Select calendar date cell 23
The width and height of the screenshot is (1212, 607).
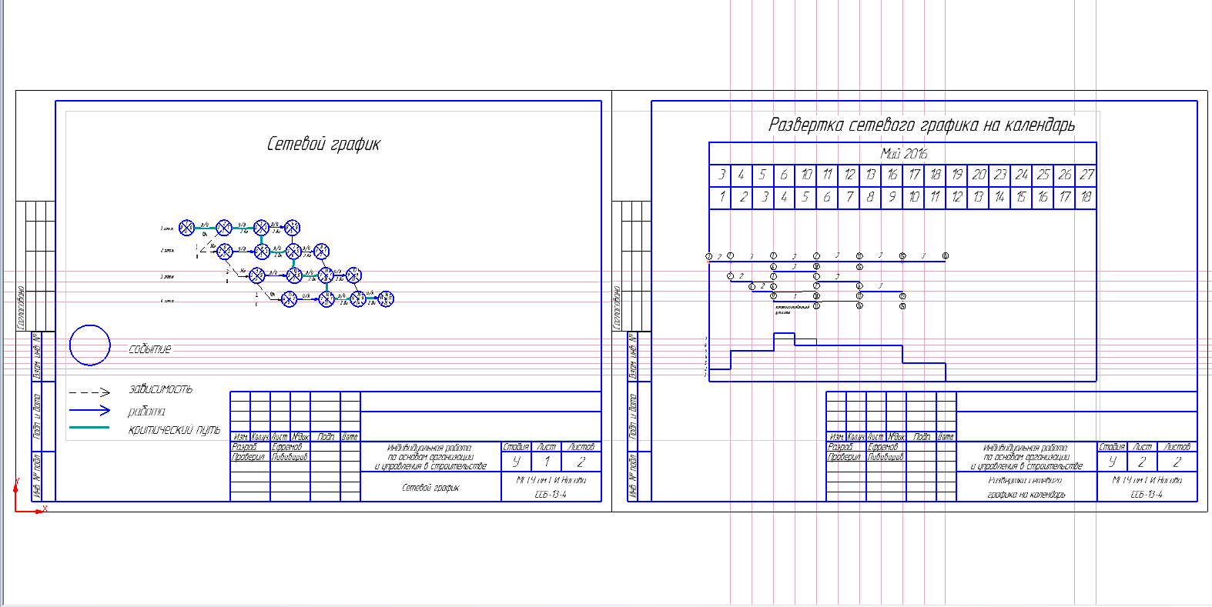pos(999,175)
